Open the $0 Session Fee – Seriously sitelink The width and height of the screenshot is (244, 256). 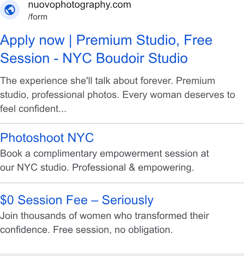[77, 200]
